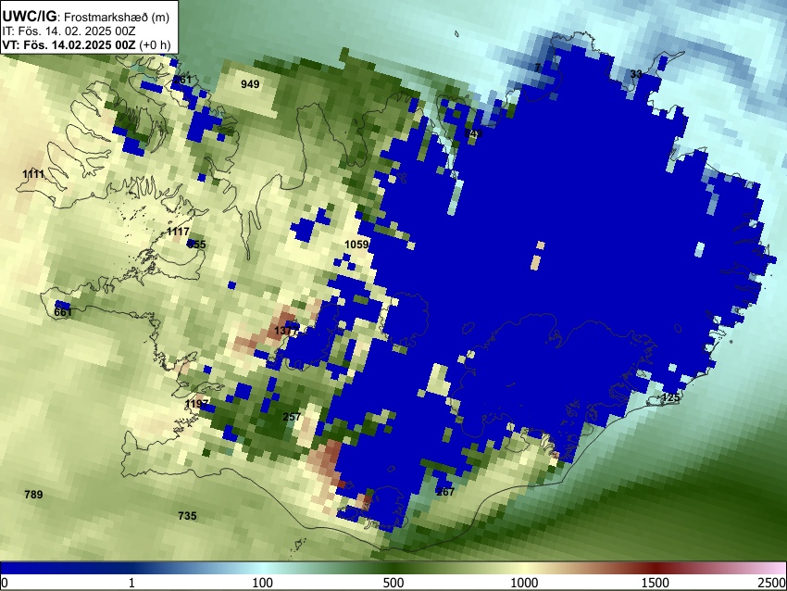The height and width of the screenshot is (591, 787).
Task: Click the dark red 1500 segment of color bar
Action: click(x=656, y=569)
